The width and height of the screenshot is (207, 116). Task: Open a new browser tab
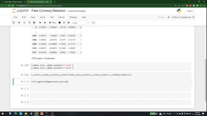[x=55, y=2]
